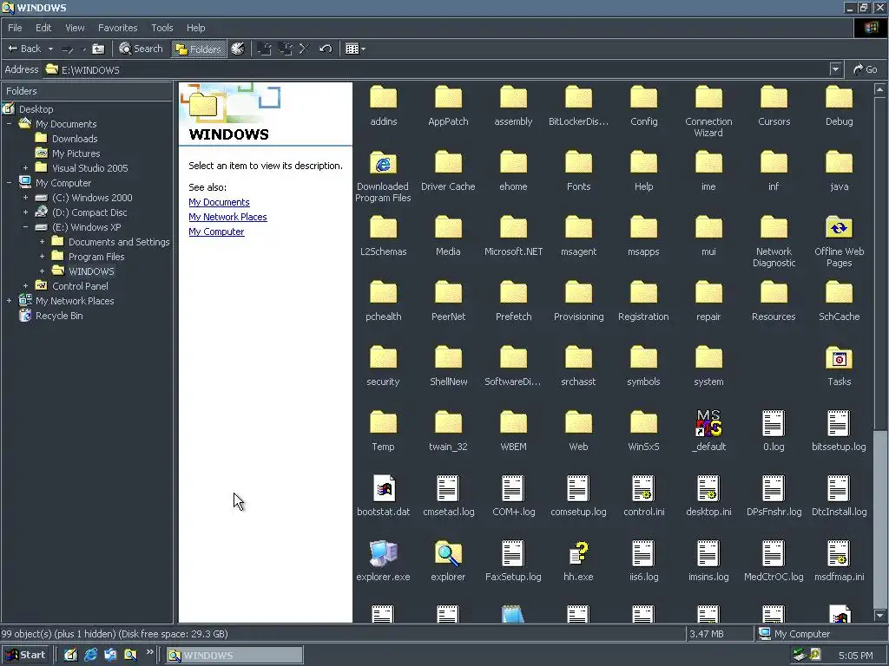Expand the Control Panel tree node
The width and height of the screenshot is (889, 666).
point(25,286)
